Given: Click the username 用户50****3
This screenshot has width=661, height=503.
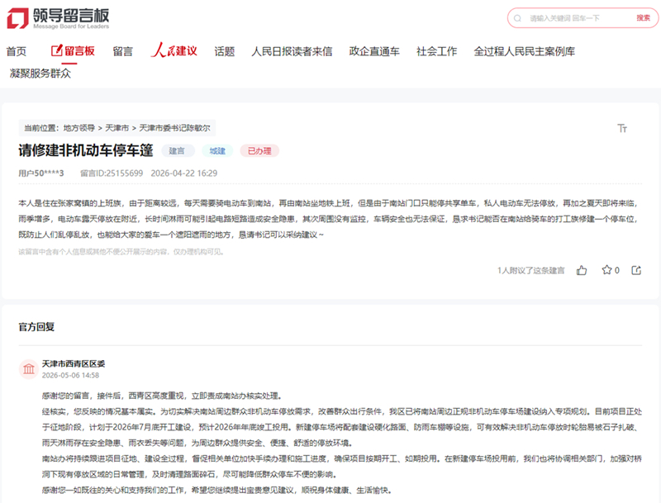Looking at the screenshot, I should (40, 173).
